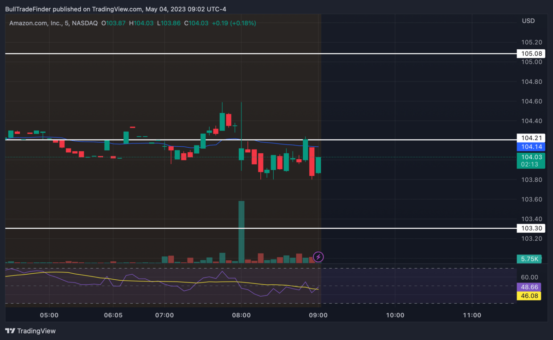
Task: Click the +0.19 (+0.18%) change value
Action: tap(233, 23)
